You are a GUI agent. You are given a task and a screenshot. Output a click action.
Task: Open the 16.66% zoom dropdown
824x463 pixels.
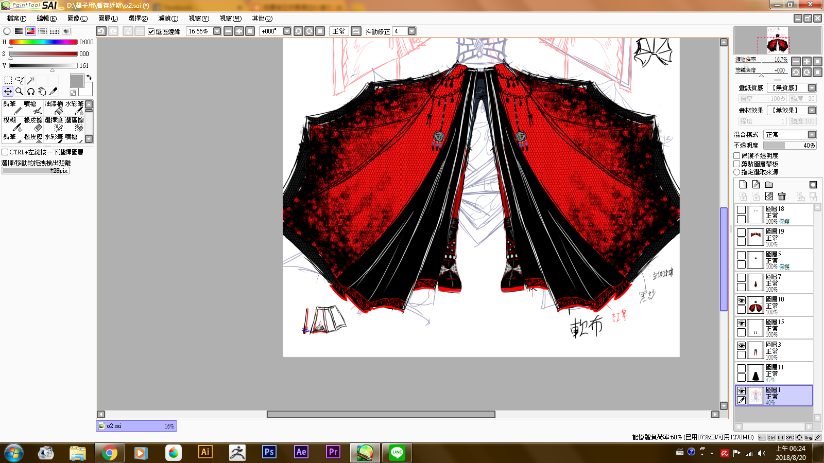pyautogui.click(x=217, y=31)
